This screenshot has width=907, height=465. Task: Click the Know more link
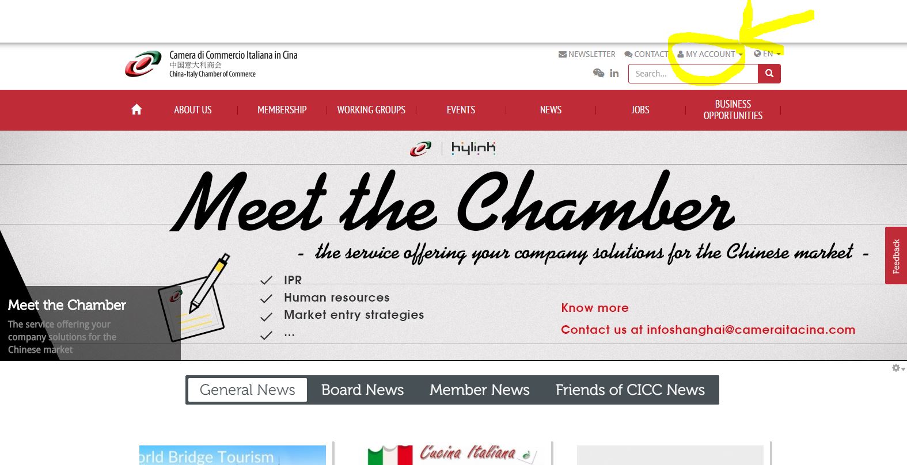595,308
